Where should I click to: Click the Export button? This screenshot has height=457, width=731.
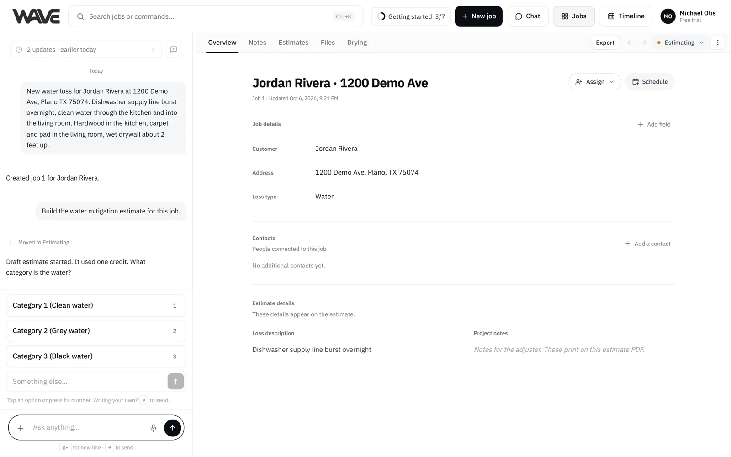click(x=605, y=43)
